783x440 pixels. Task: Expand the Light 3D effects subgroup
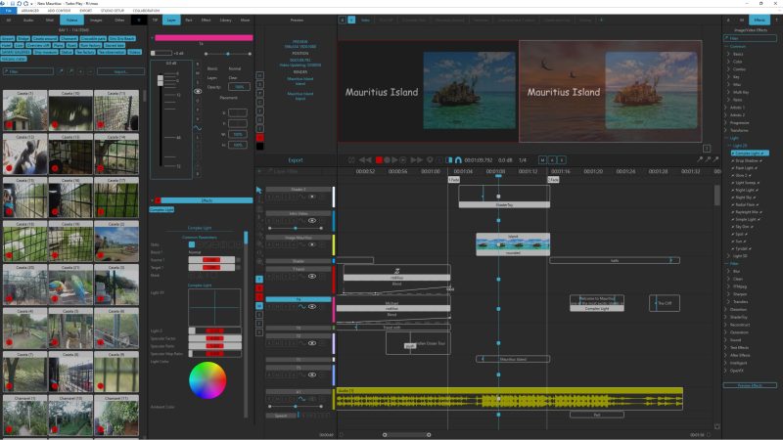728,256
